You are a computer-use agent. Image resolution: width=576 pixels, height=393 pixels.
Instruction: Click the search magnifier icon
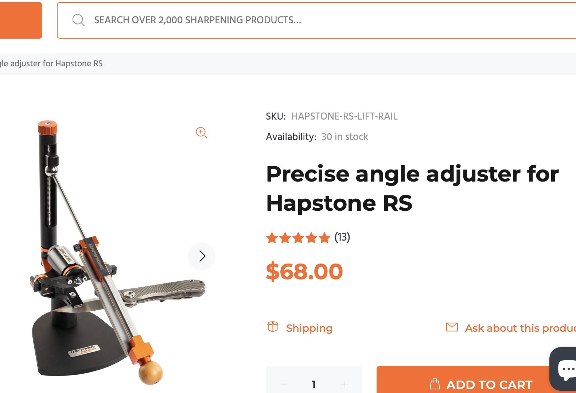click(x=78, y=20)
